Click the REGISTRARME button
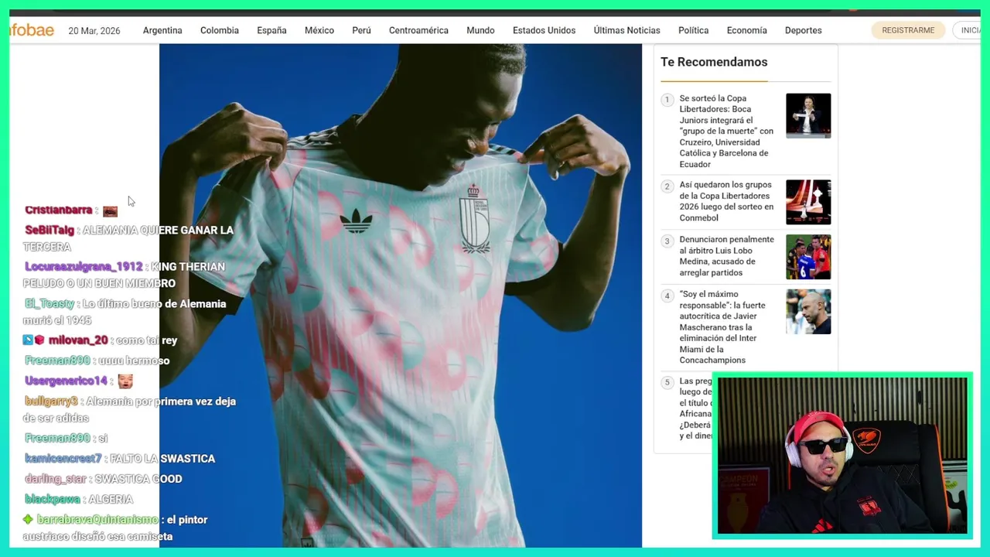990x557 pixels. tap(908, 30)
